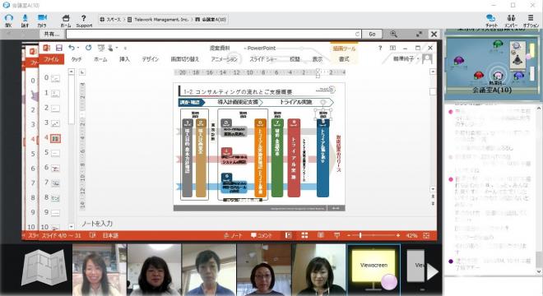
Task: Click the touch/mouse mode icon
Action: click(x=110, y=48)
